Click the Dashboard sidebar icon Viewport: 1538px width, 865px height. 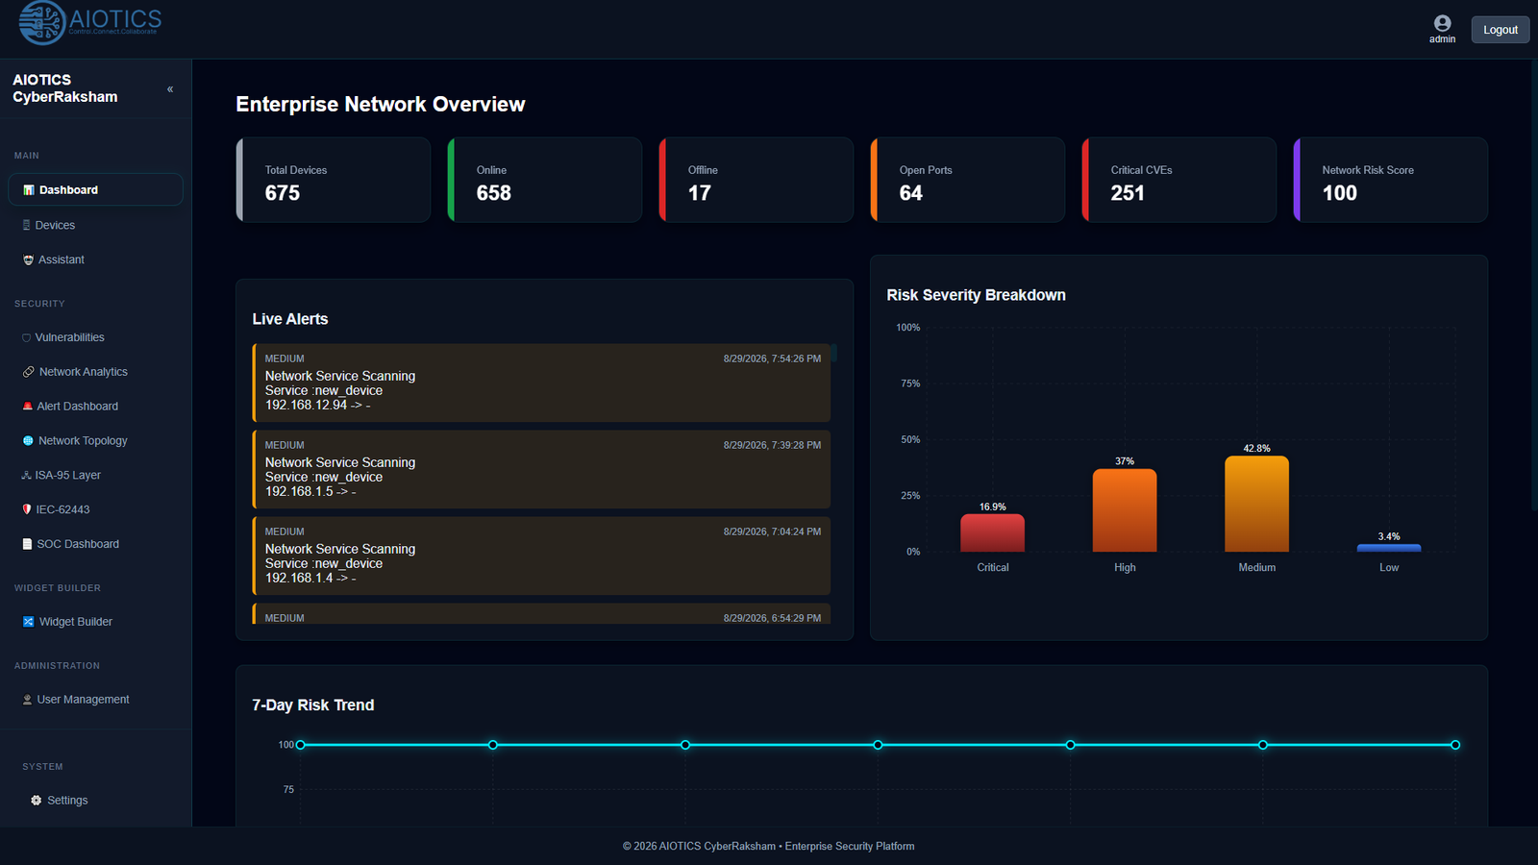pyautogui.click(x=29, y=190)
